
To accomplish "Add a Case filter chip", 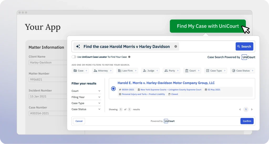I will [x=80, y=71].
